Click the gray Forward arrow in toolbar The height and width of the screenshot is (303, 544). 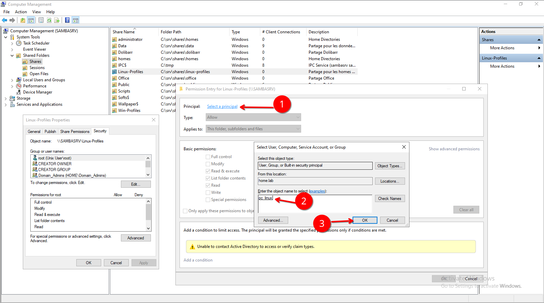tap(12, 20)
